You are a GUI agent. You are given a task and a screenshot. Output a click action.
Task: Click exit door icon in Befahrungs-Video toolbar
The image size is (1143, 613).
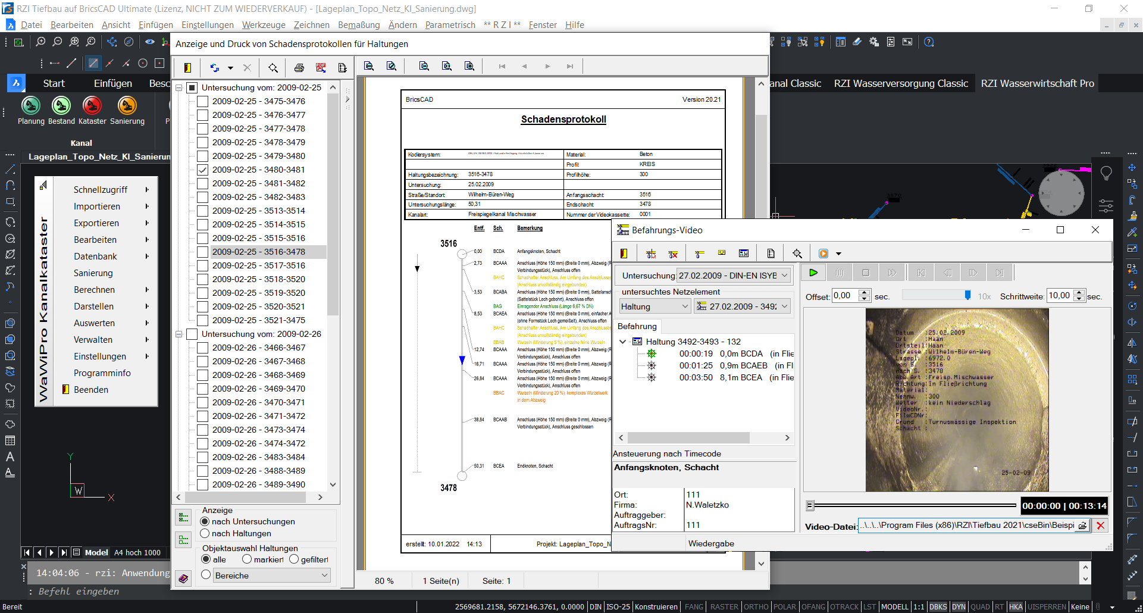[624, 254]
